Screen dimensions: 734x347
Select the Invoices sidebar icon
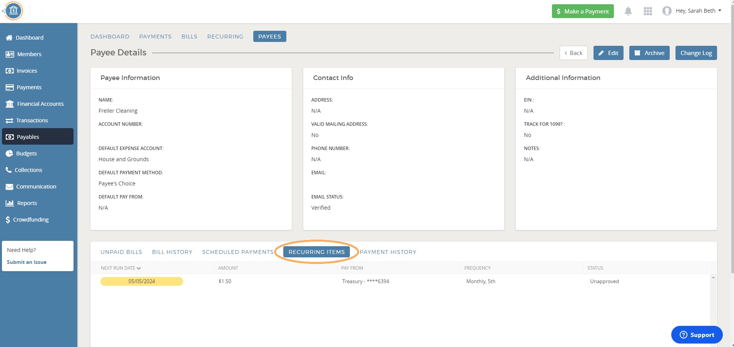[10, 70]
